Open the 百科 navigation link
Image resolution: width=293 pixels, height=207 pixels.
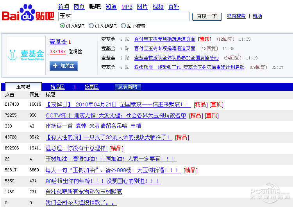click(173, 7)
